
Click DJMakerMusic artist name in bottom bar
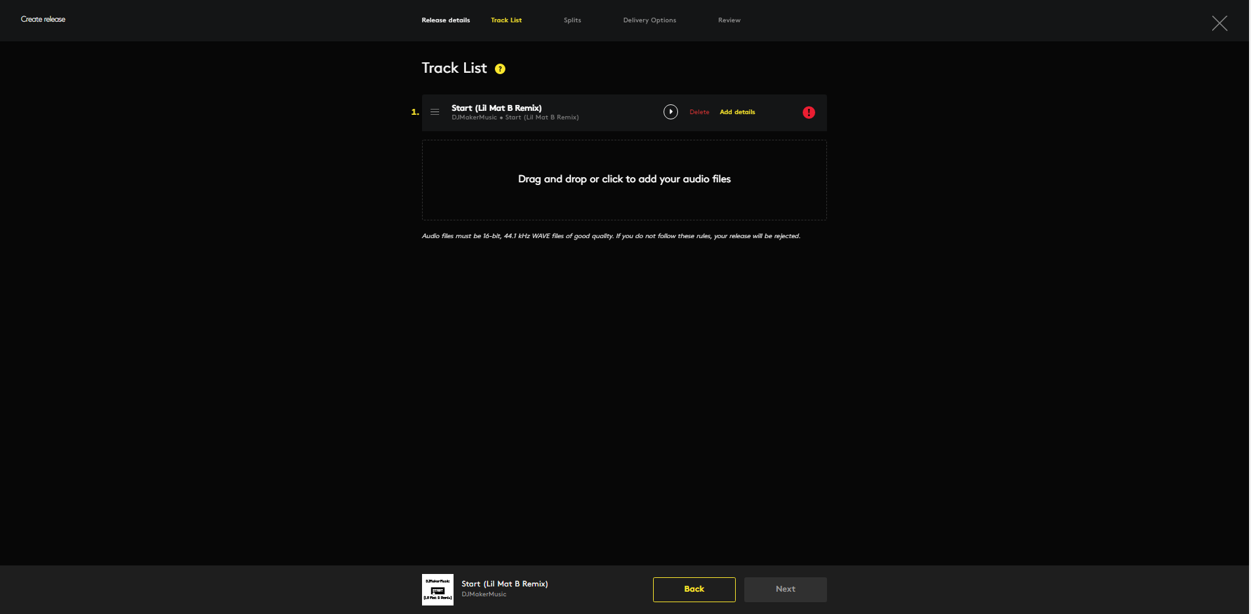[x=484, y=594]
